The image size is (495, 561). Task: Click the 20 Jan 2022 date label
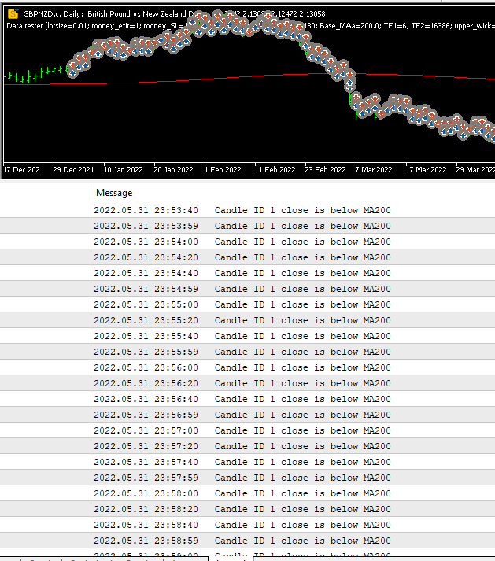[x=173, y=170]
